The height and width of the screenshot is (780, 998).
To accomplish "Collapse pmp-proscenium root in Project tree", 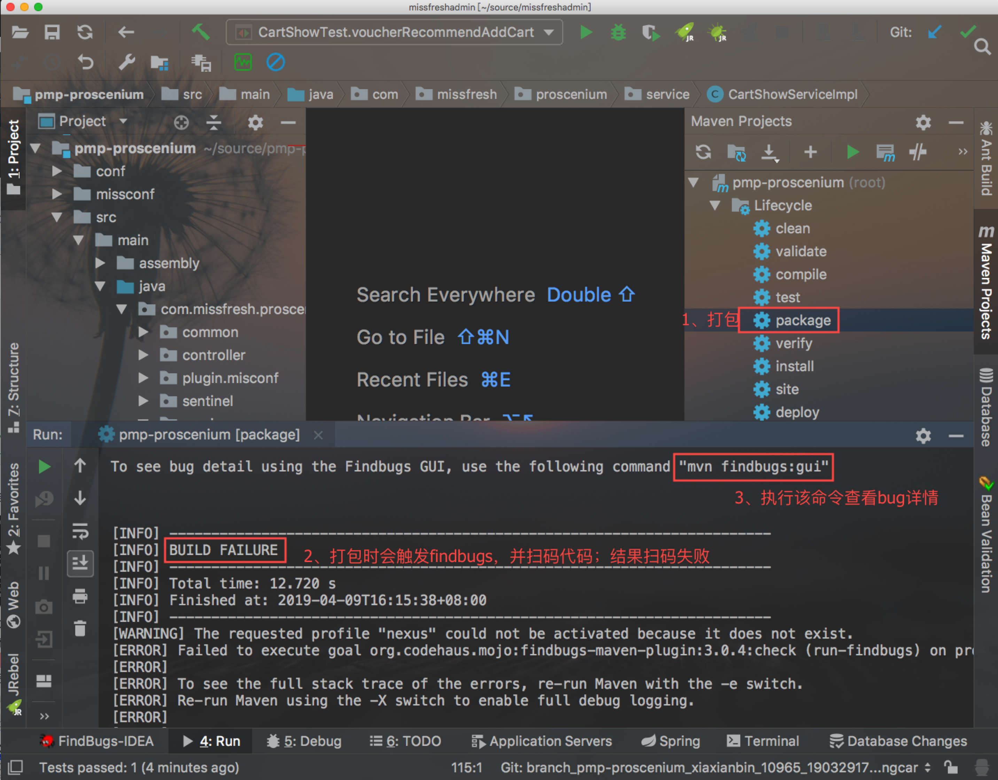I will [36, 148].
